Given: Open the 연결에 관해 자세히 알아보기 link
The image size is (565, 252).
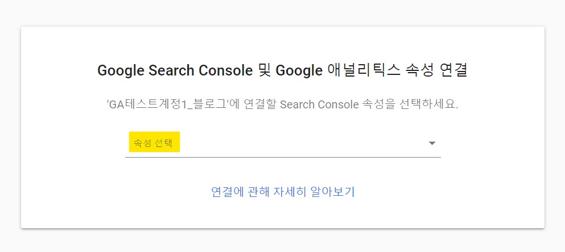Looking at the screenshot, I should [x=283, y=192].
